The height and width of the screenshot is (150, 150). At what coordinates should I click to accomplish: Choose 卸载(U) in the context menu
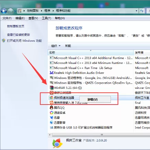(x=95, y=99)
